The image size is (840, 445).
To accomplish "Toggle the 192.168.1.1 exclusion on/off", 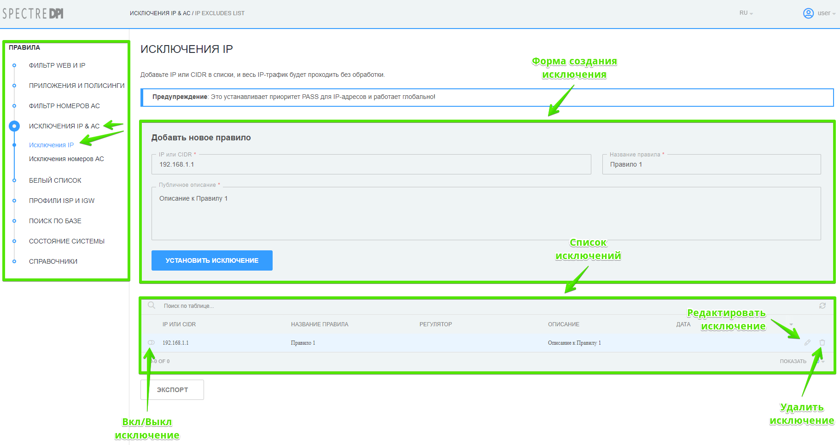I will pos(151,343).
